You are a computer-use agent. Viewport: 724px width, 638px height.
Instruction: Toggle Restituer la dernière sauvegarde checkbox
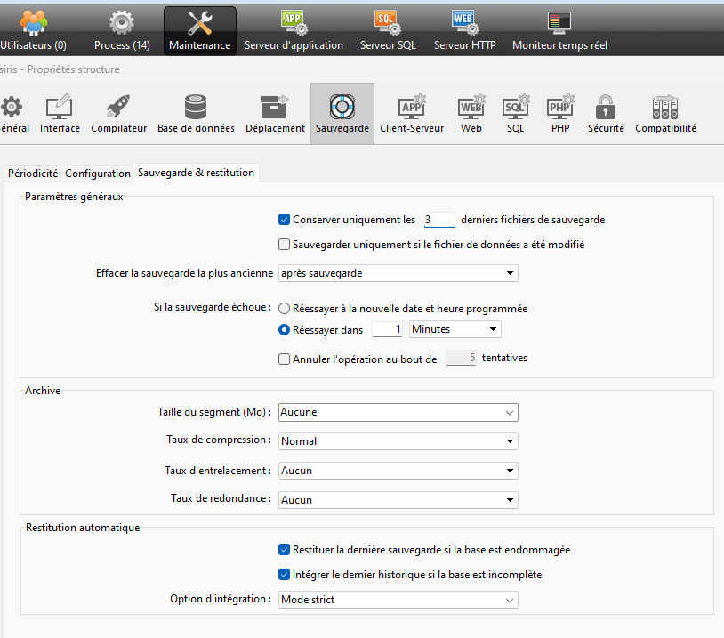(285, 550)
